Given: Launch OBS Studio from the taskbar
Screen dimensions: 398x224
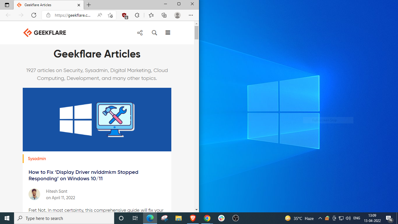Looking at the screenshot, I should (235, 218).
